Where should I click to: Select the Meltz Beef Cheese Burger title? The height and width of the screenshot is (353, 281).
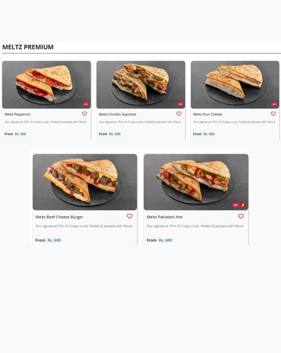[x=59, y=217]
